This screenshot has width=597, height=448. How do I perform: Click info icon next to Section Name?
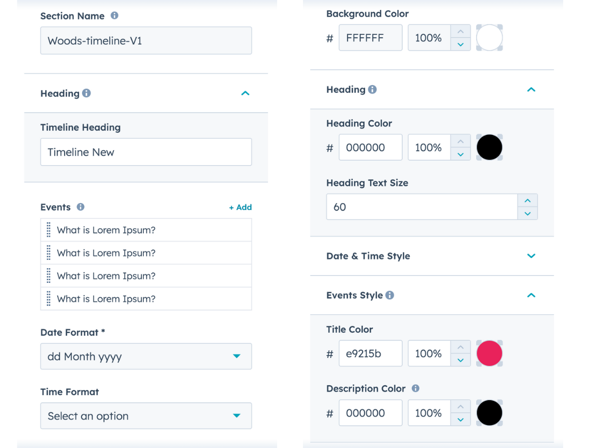114,15
